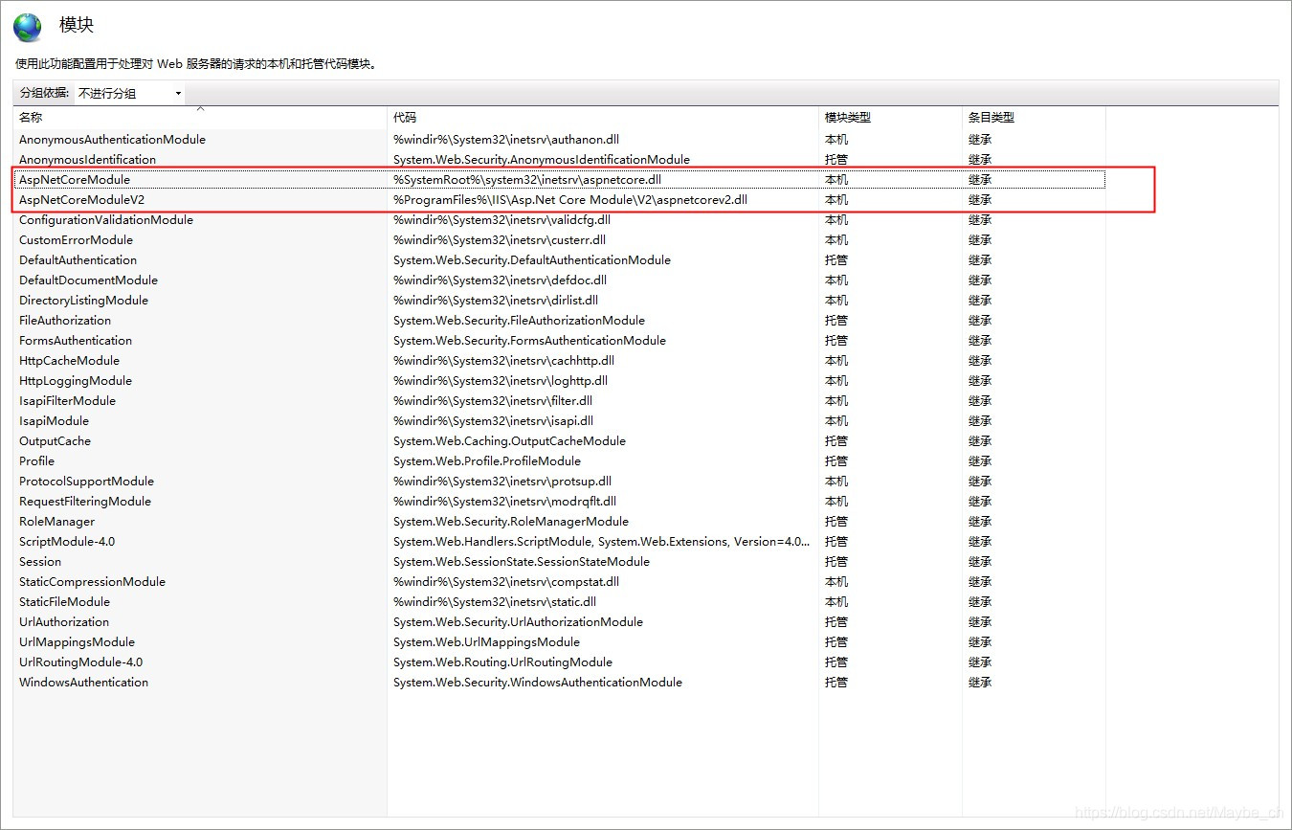Viewport: 1292px width, 830px height.
Task: Click the cachhttp.dll code path
Action: pos(503,360)
